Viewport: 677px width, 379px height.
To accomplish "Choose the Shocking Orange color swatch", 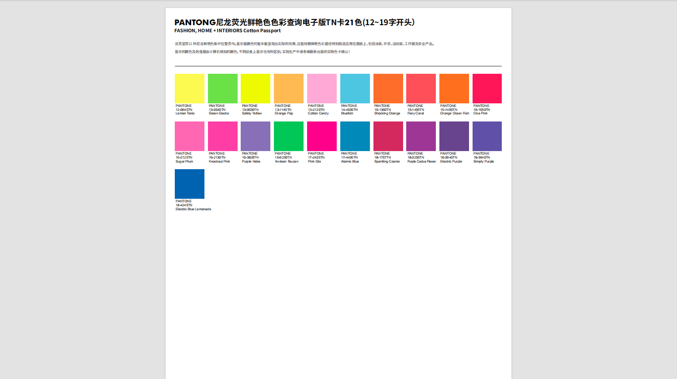I will (x=388, y=88).
